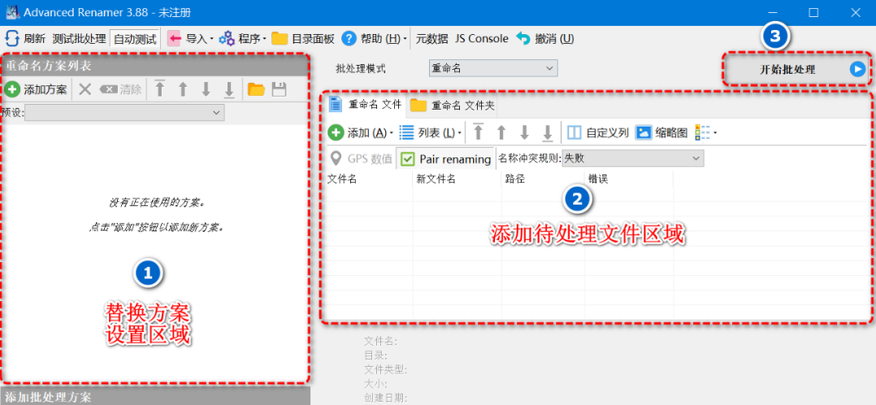Image resolution: width=876 pixels, height=405 pixels.
Task: Show the 目录面板 folder panel
Action: point(303,38)
